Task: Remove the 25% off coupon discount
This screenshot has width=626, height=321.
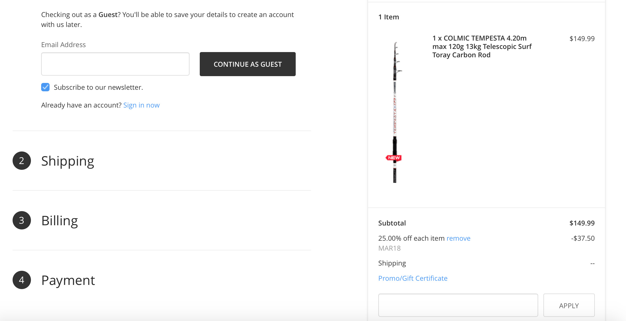Action: tap(458, 238)
